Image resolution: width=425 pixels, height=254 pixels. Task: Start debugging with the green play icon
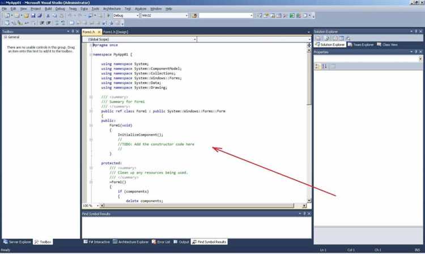tap(108, 15)
